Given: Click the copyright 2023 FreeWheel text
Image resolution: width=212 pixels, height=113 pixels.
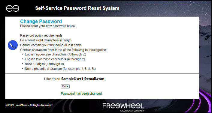Looking at the screenshot, I should (x=29, y=105).
